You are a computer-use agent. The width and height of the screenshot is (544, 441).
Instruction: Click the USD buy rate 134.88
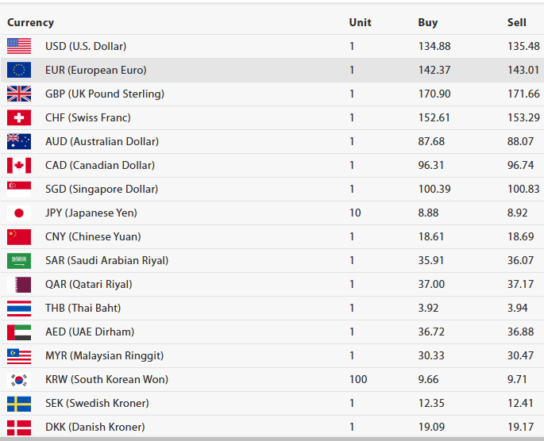tap(434, 46)
